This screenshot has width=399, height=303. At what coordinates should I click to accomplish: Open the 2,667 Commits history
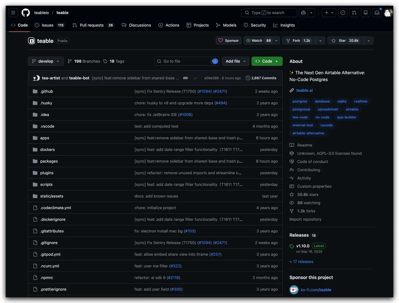[261, 78]
